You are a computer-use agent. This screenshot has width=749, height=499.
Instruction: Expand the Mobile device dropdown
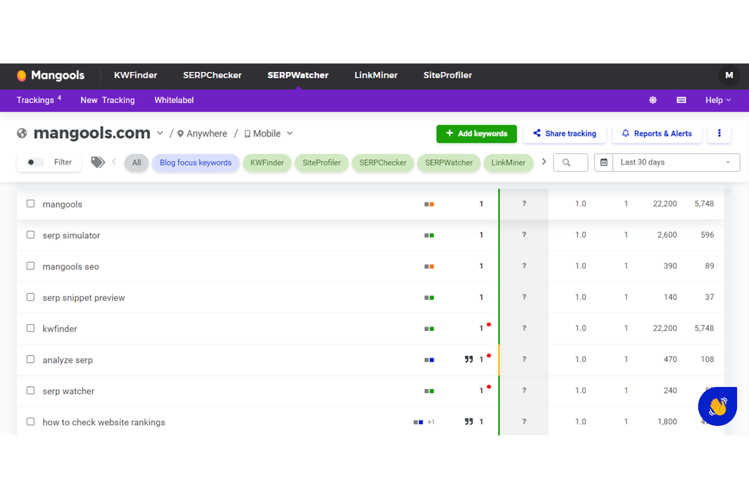290,133
